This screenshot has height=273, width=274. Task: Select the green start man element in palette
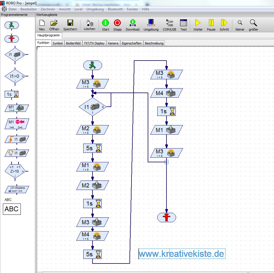12,25
